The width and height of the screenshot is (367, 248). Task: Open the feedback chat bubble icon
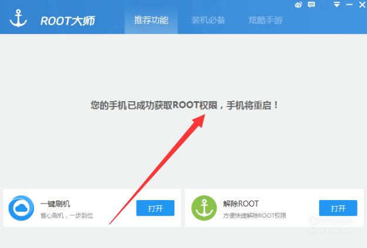tap(311, 5)
